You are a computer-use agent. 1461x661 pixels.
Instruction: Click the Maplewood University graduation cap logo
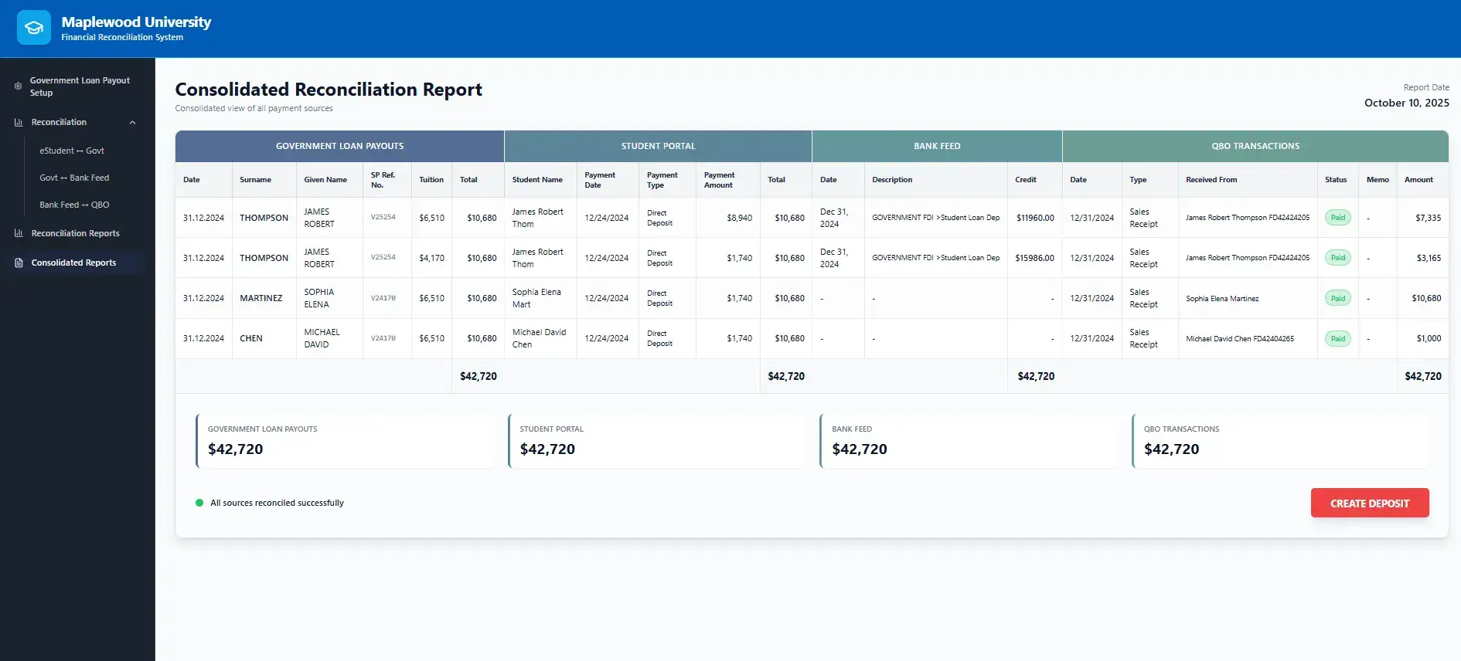click(x=34, y=28)
